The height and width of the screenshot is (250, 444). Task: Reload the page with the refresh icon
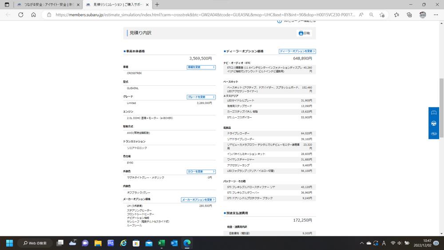[21, 15]
